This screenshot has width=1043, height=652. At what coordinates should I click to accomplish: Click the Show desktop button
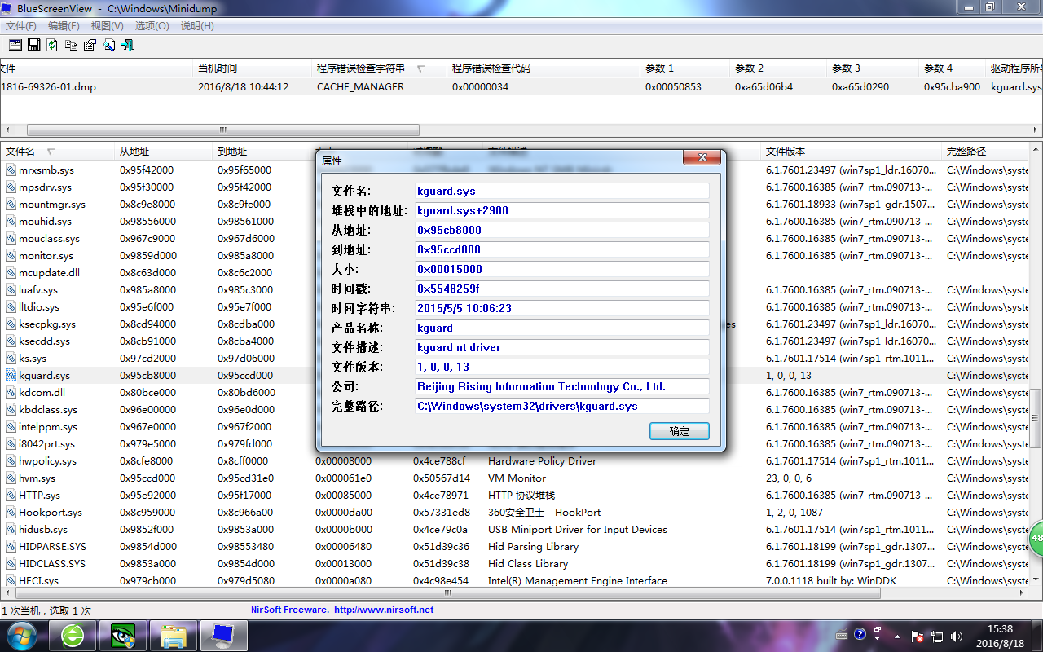click(1036, 636)
